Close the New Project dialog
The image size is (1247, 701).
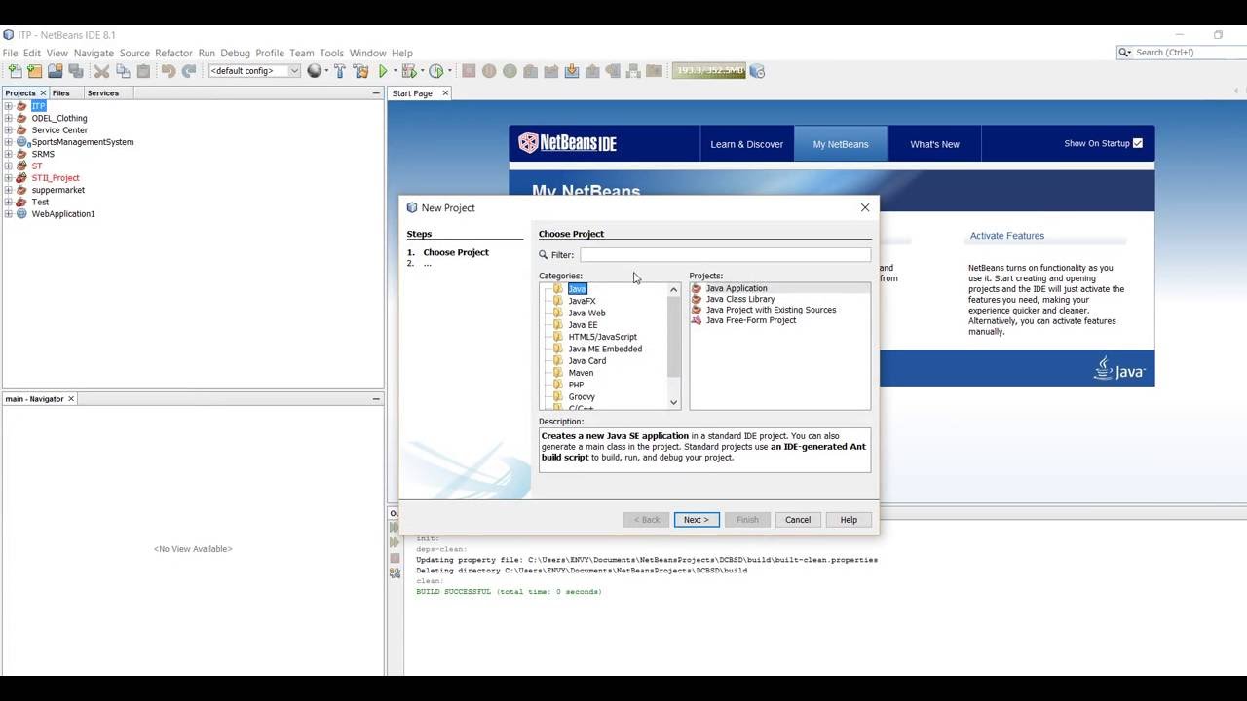pyautogui.click(x=865, y=207)
